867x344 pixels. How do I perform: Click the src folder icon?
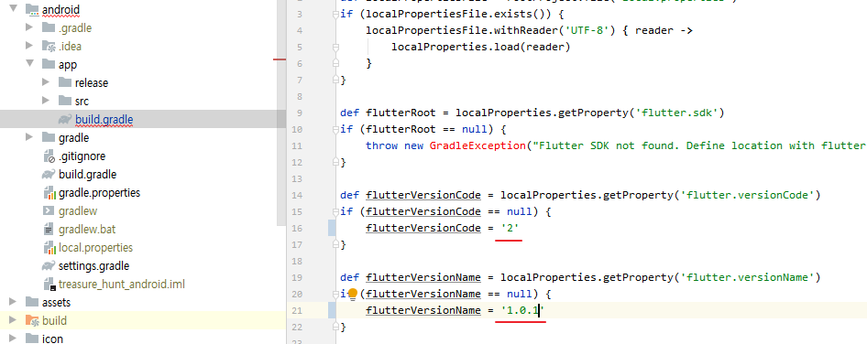(65, 101)
